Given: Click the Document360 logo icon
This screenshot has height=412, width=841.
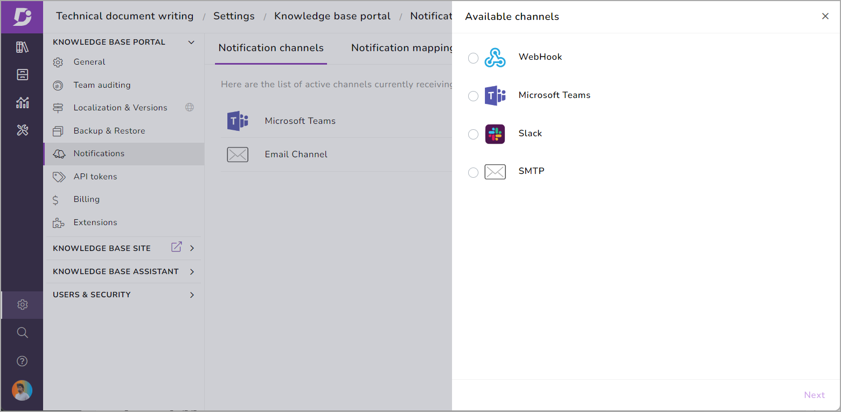Looking at the screenshot, I should pos(22,17).
